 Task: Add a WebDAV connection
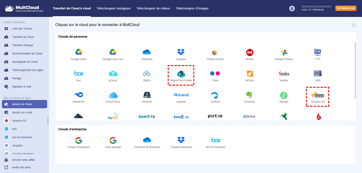coord(147,97)
